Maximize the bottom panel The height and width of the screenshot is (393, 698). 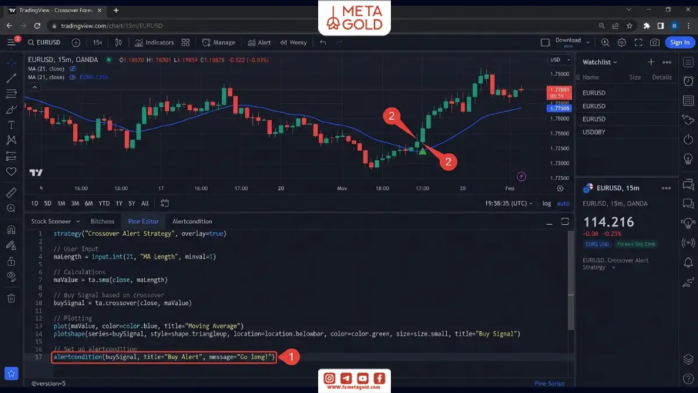[x=565, y=221]
